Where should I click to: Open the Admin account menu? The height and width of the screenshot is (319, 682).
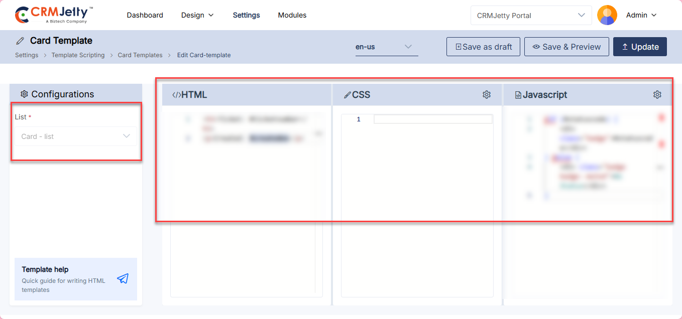[x=641, y=15]
